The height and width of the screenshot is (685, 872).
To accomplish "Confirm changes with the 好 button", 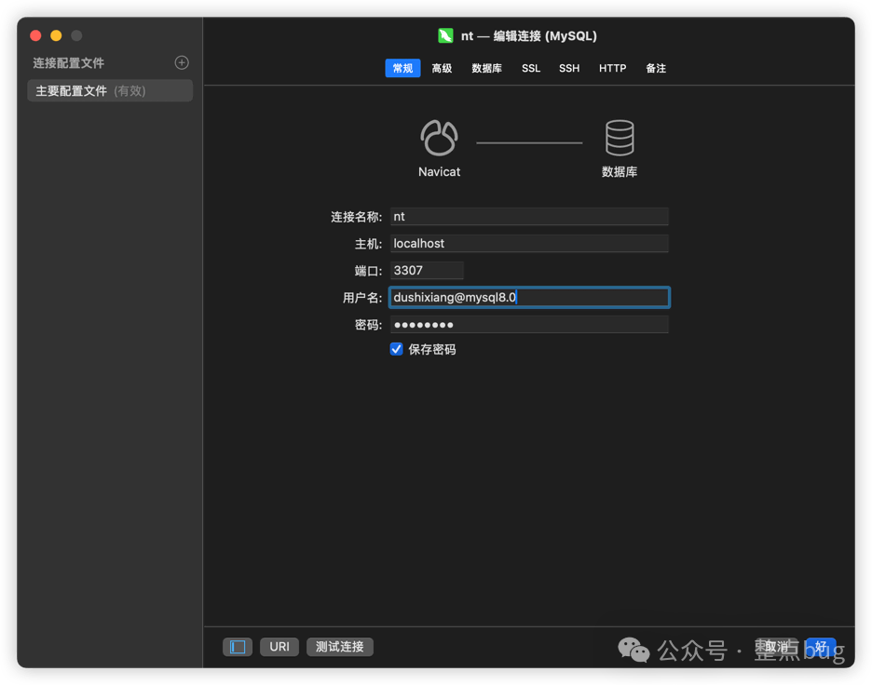I will 819,647.
